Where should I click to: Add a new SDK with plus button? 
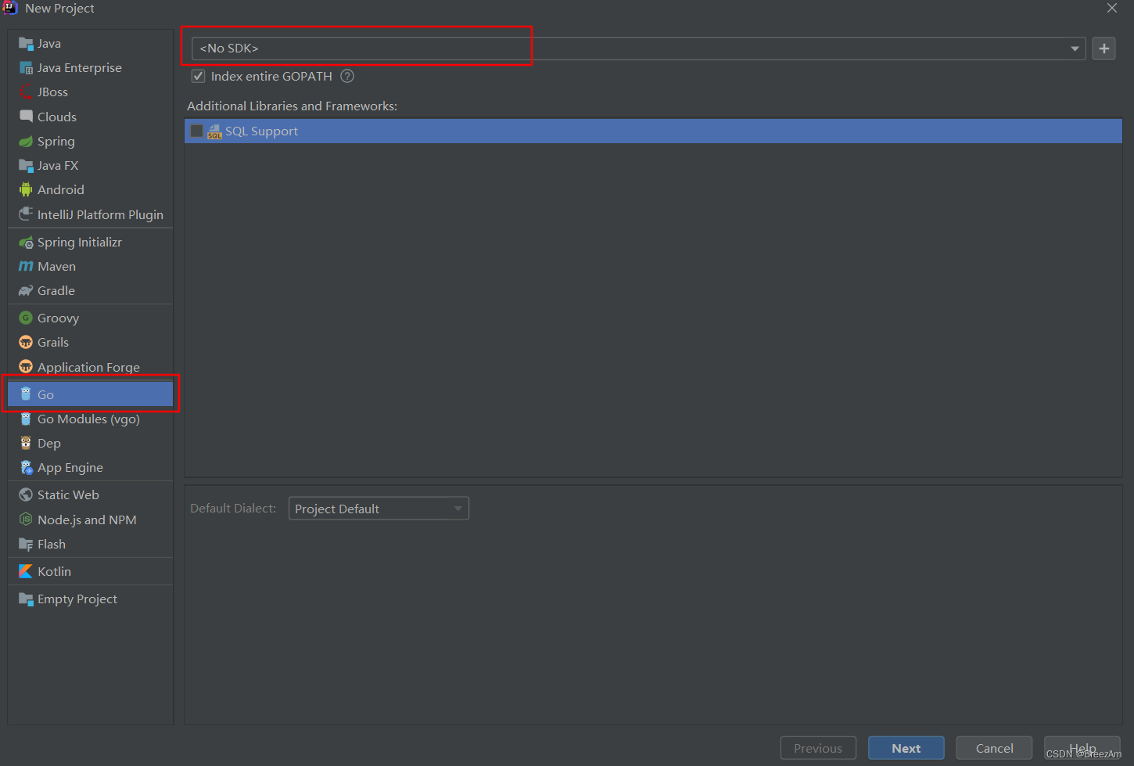point(1103,49)
